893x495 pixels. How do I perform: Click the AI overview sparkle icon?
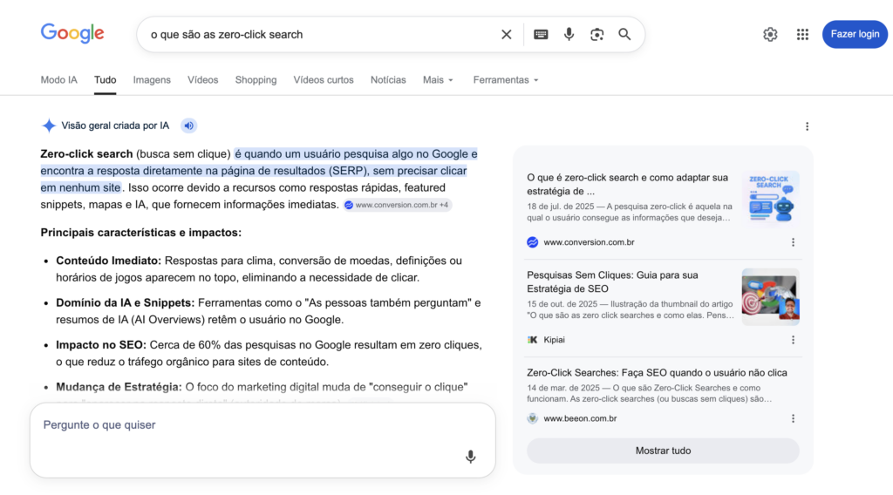click(x=49, y=125)
